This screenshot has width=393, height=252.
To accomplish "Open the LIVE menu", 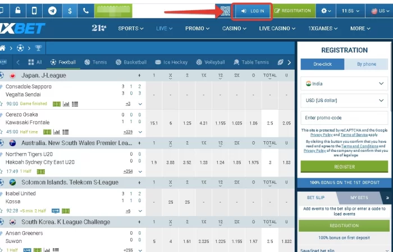I will [x=164, y=28].
